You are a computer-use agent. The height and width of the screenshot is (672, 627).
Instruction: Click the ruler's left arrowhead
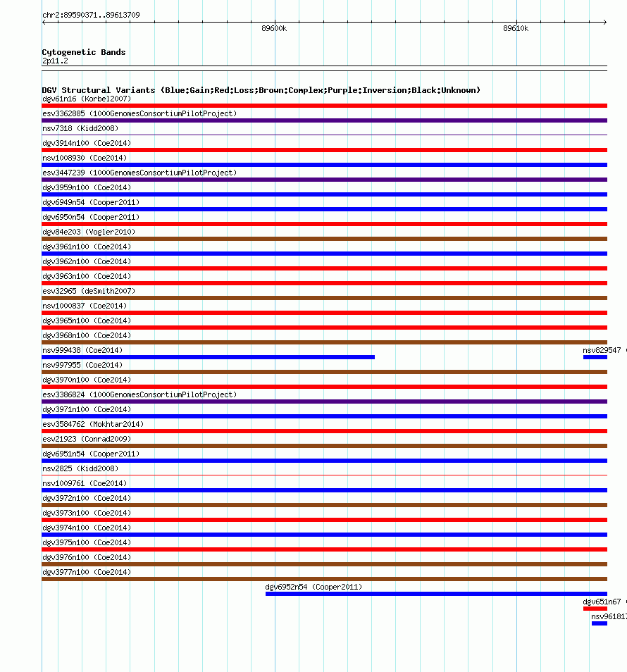[x=44, y=22]
